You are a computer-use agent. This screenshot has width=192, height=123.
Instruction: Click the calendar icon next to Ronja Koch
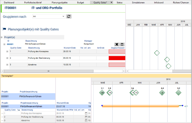coord(122,44)
